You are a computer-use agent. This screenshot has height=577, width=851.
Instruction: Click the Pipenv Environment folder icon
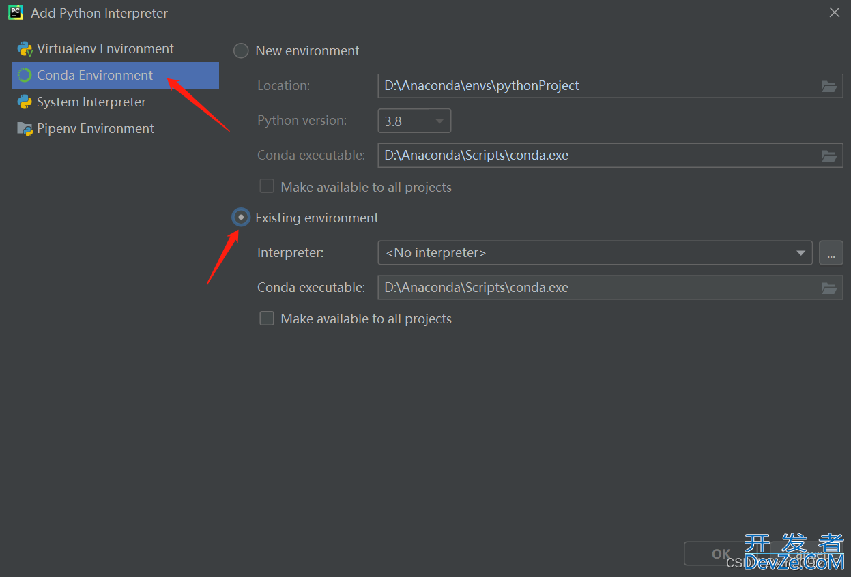coord(25,129)
